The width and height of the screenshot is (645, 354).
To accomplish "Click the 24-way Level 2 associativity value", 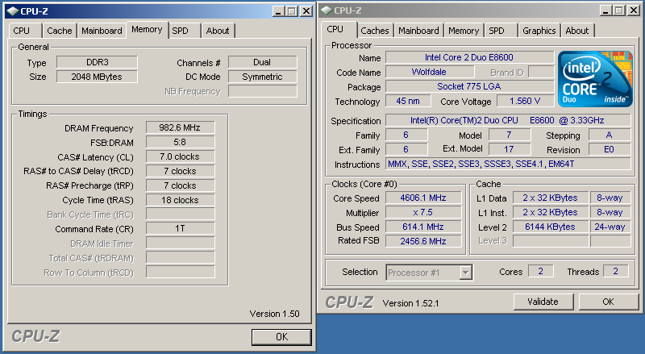I will pyautogui.click(x=610, y=227).
